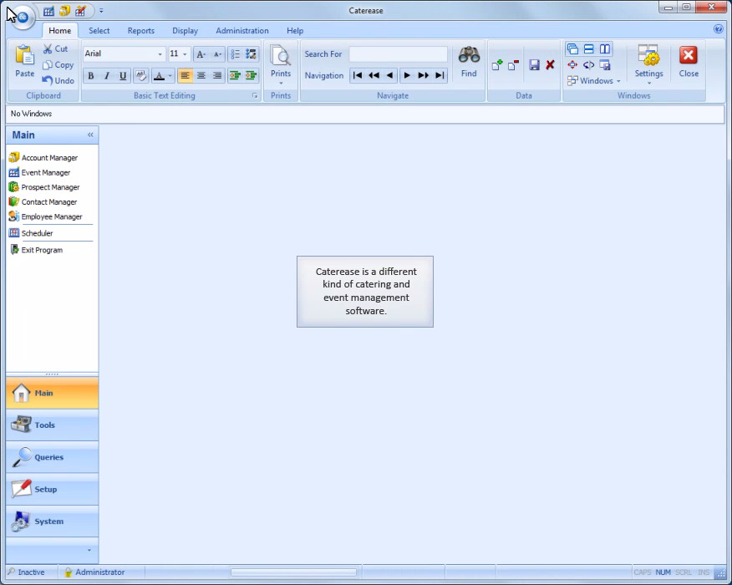The image size is (732, 585).
Task: Open the Select ribbon tab
Action: 99,31
